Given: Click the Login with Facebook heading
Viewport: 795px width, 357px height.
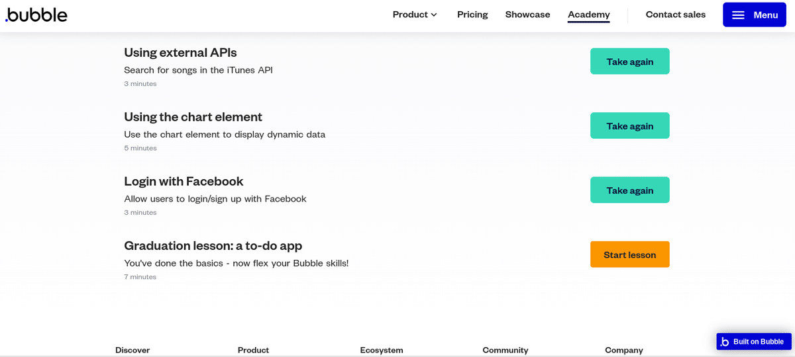Looking at the screenshot, I should coord(184,181).
